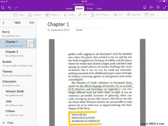
Task: Select the Chapter 1 page
Action: pos(18,43)
